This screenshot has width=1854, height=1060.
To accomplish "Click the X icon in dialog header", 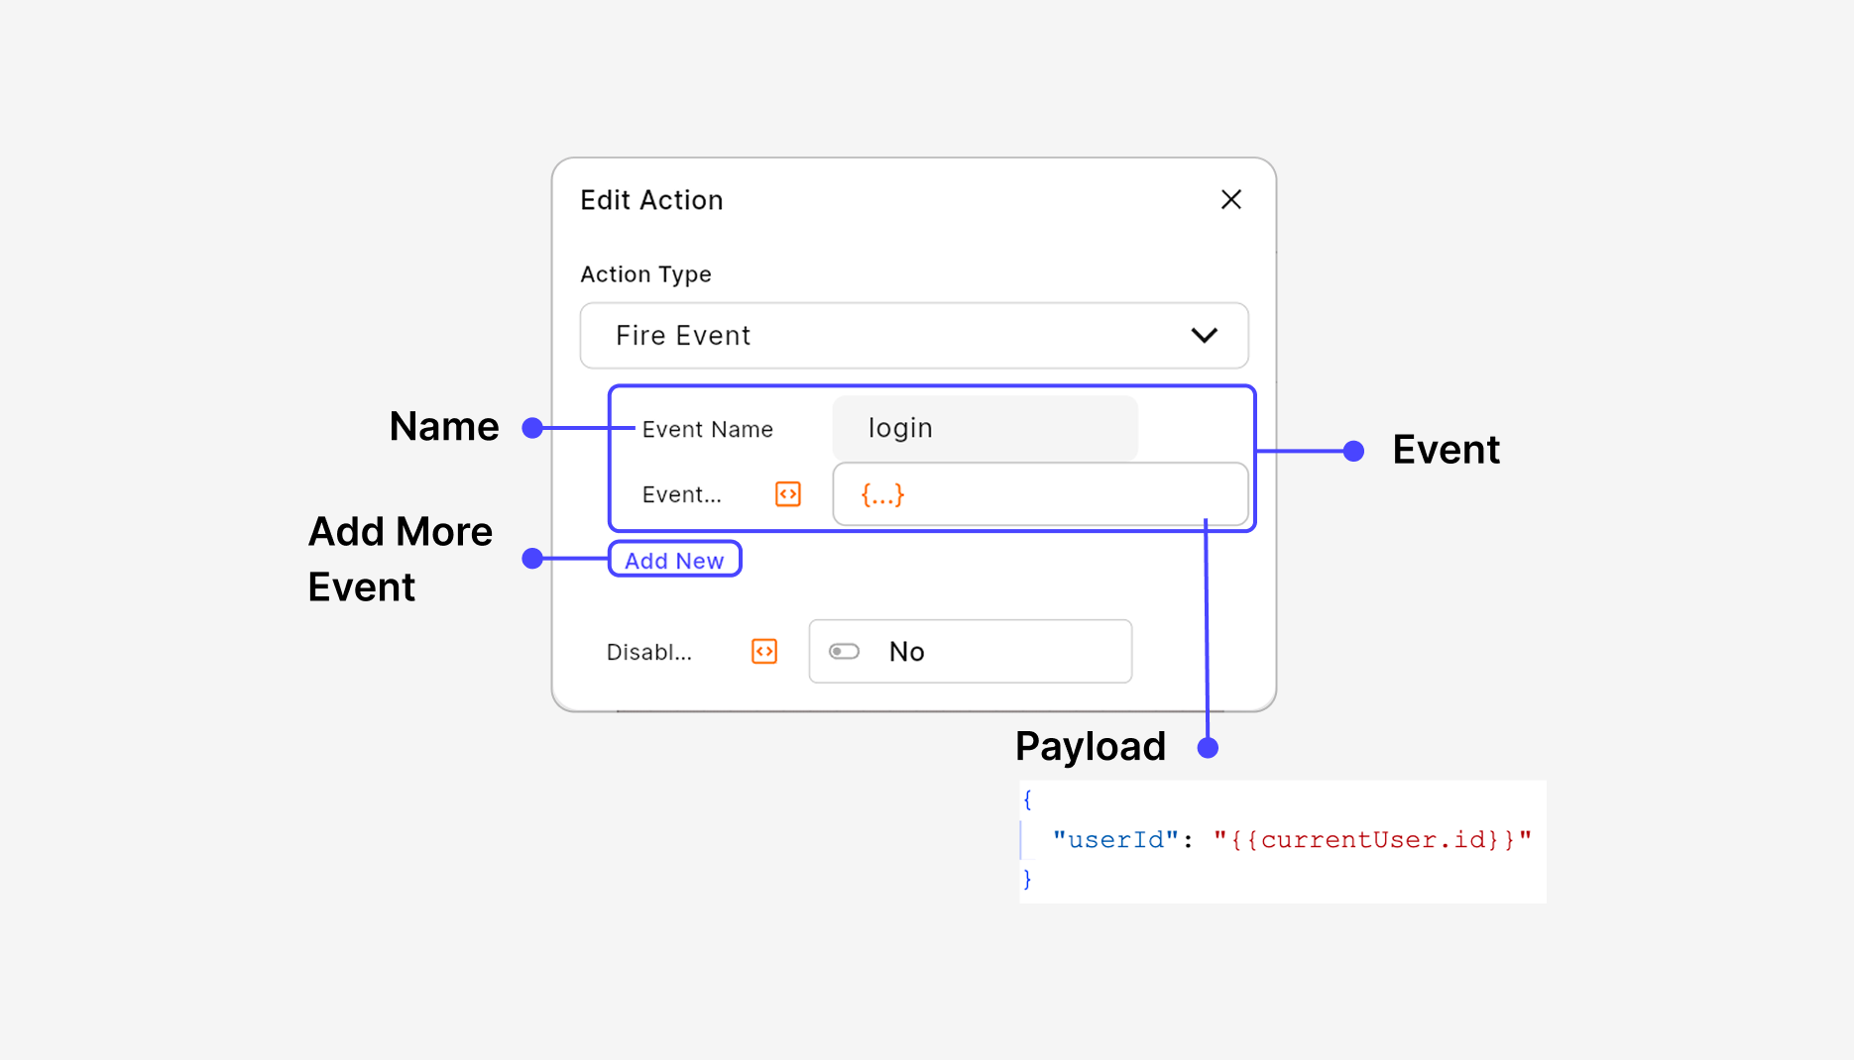I will [x=1230, y=199].
